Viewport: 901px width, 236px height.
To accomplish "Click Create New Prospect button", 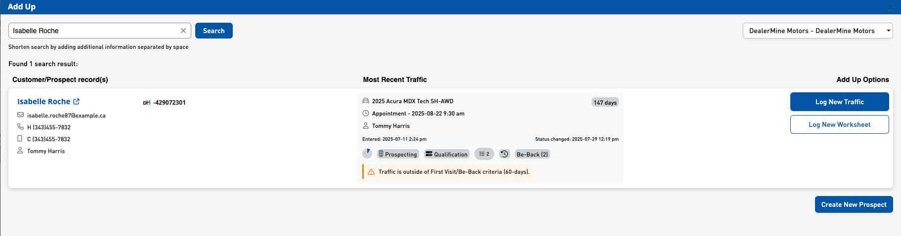I will [x=854, y=204].
